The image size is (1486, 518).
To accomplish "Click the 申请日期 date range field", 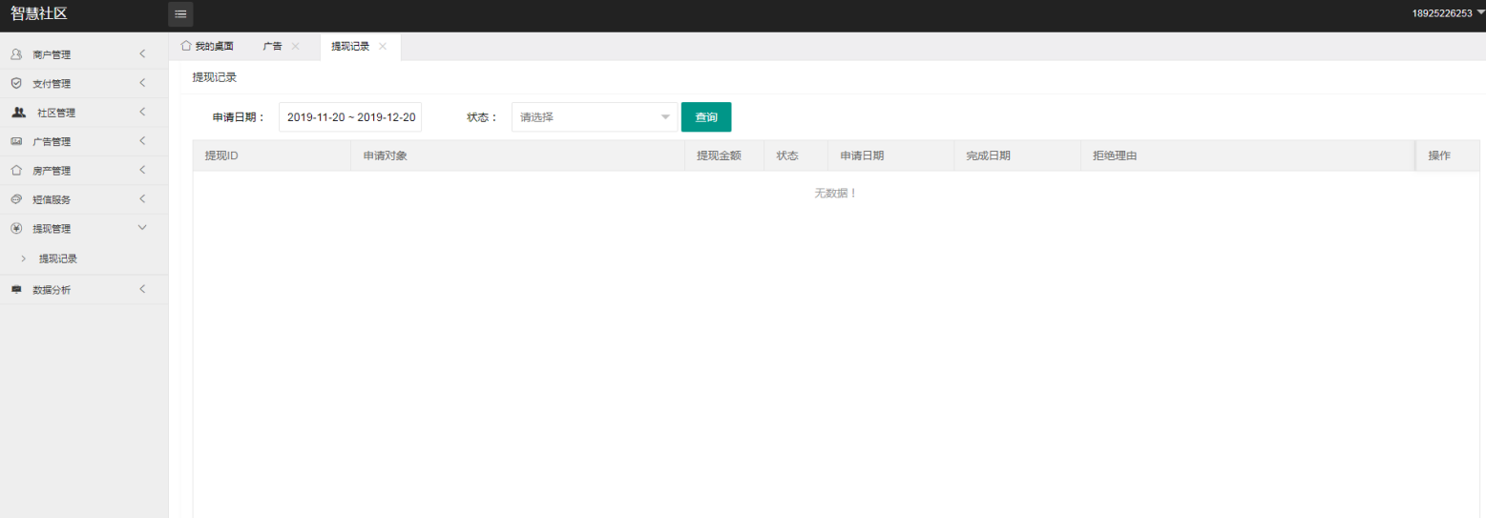I will point(350,117).
